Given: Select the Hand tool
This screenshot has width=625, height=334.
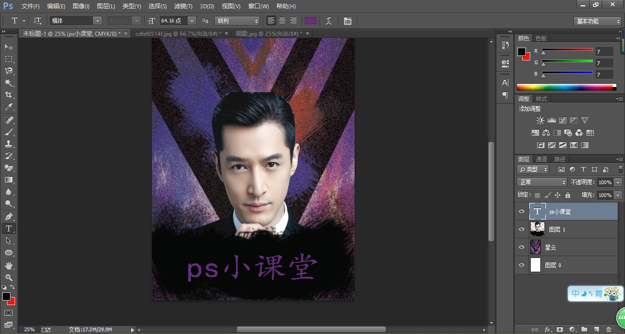Looking at the screenshot, I should (x=9, y=265).
